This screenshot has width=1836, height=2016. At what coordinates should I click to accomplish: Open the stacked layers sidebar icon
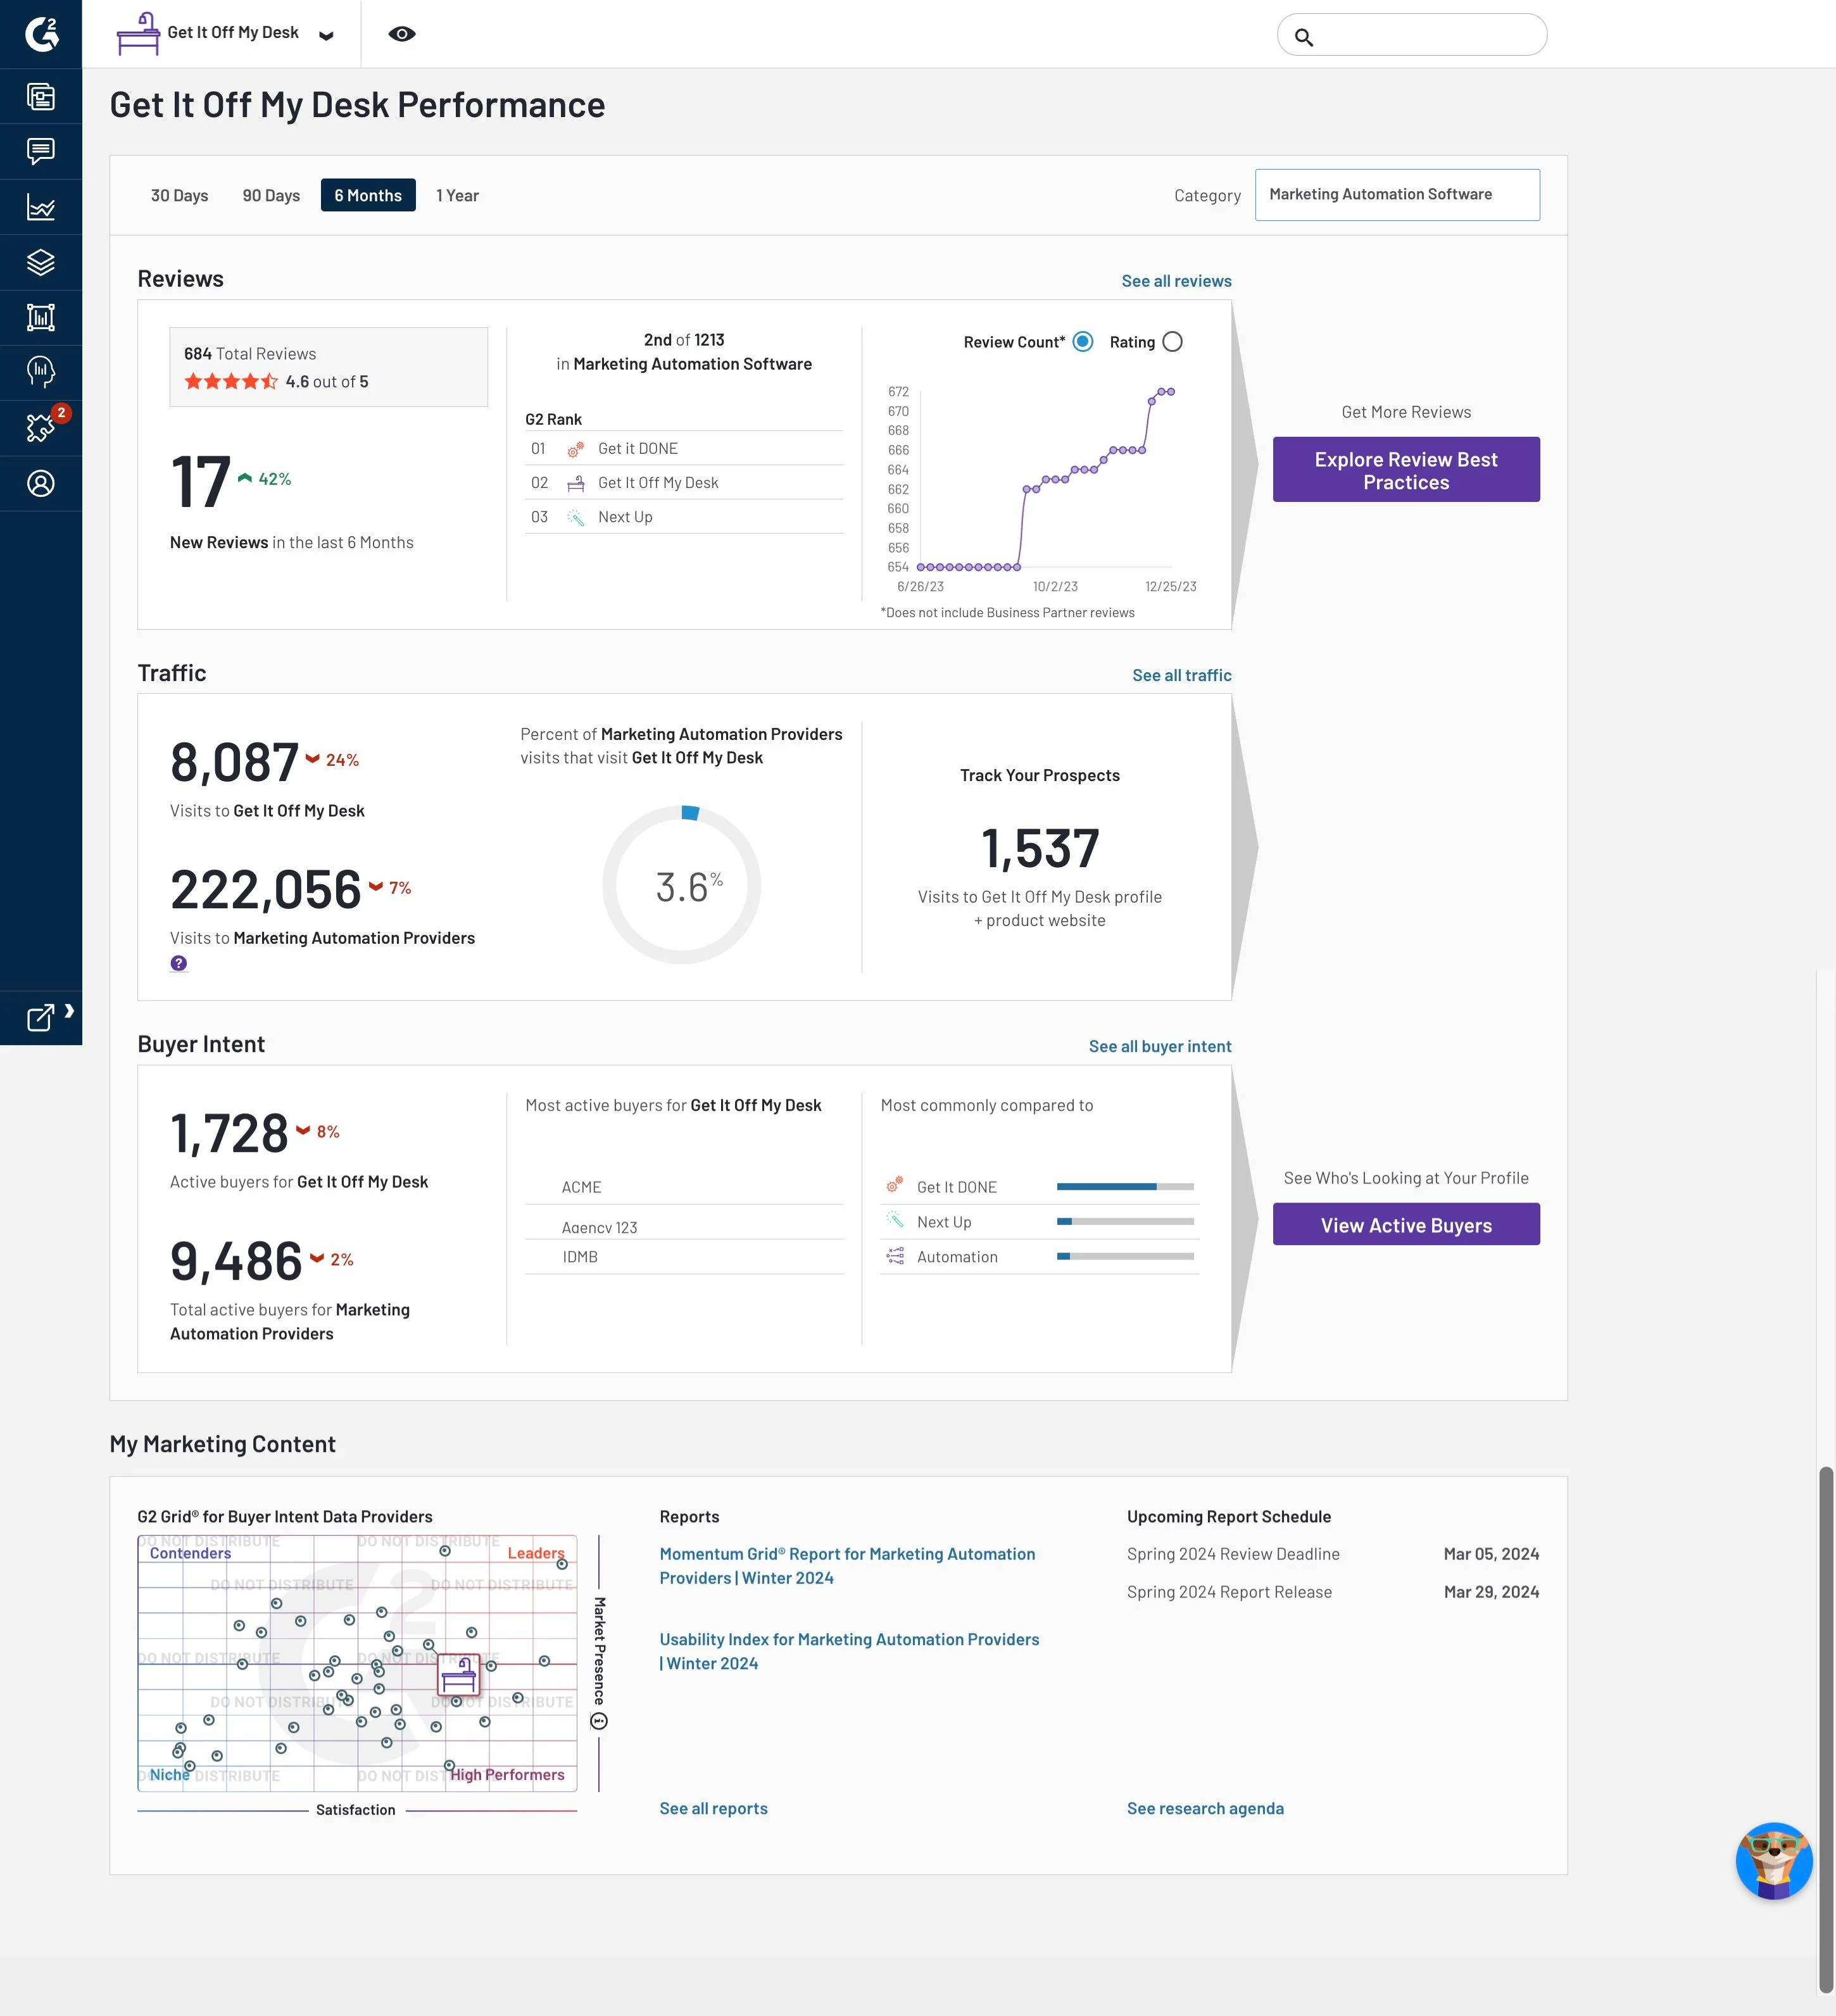click(x=41, y=263)
